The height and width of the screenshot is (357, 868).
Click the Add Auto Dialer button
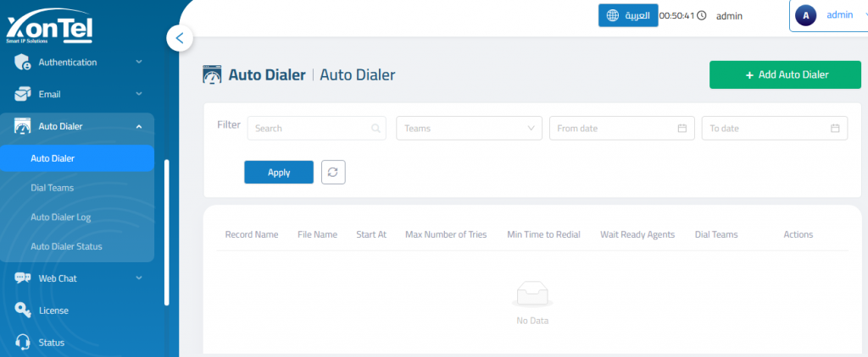785,74
